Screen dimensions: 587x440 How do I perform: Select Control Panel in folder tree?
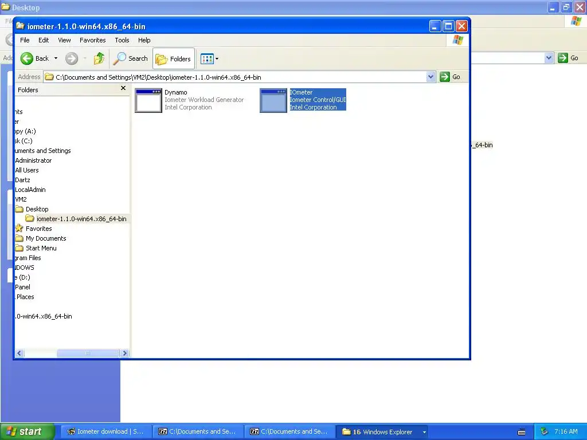pos(22,286)
